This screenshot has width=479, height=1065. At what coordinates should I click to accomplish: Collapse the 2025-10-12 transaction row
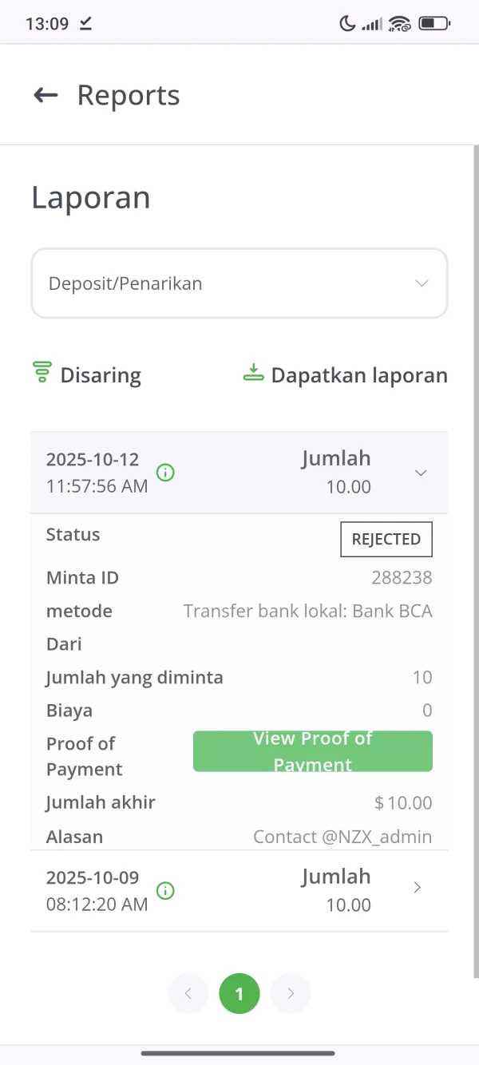tap(421, 473)
